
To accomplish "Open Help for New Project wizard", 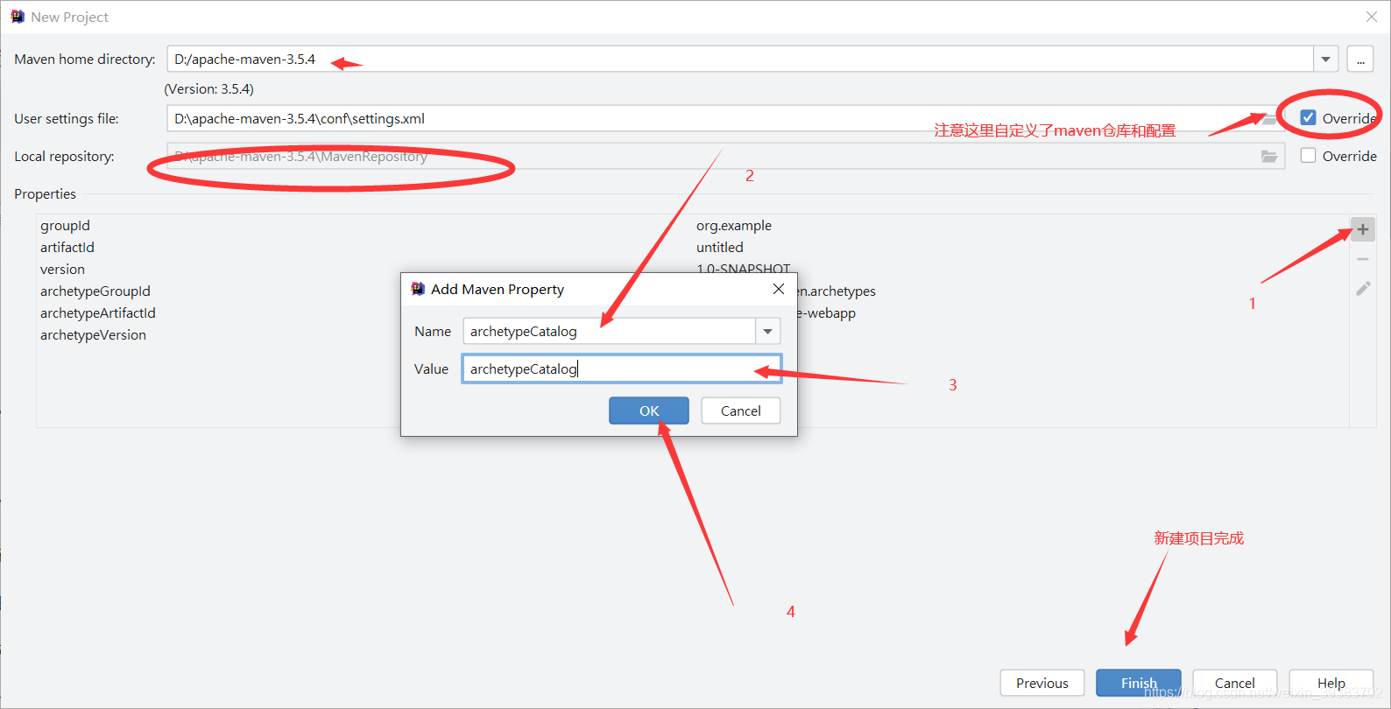I will tap(1331, 683).
